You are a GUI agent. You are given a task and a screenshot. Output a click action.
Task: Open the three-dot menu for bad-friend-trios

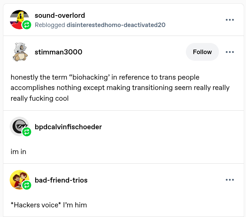[230, 180]
